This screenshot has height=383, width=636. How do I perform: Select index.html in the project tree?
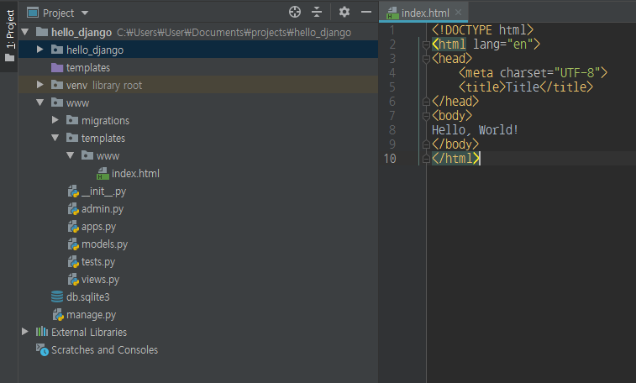[x=135, y=174]
